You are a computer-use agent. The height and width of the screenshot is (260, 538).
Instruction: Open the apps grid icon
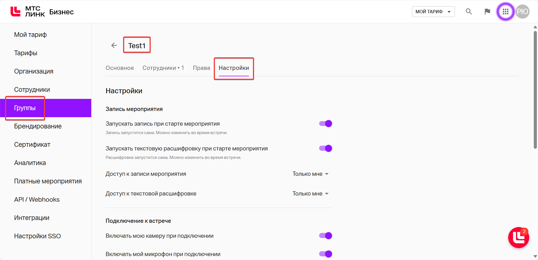tap(506, 12)
